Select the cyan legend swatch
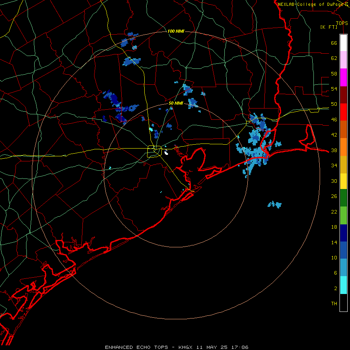The height and width of the screenshot is (350, 350). click(x=343, y=285)
